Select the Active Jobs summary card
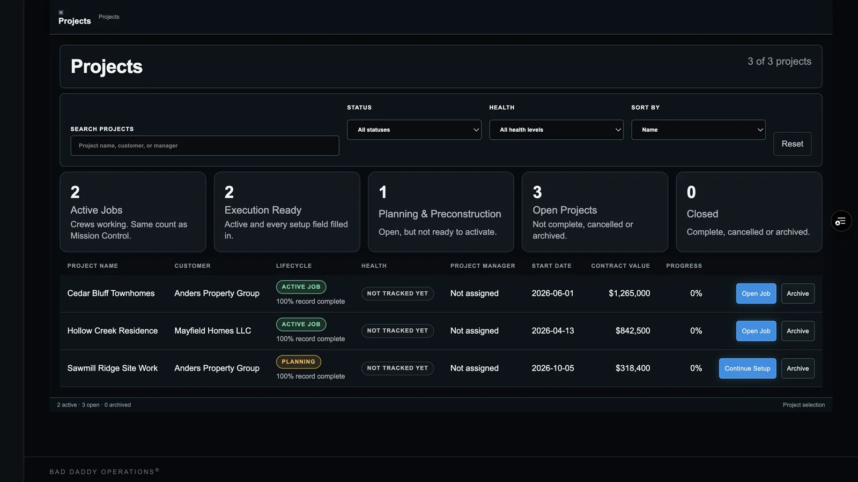Image resolution: width=858 pixels, height=482 pixels. pos(133,212)
